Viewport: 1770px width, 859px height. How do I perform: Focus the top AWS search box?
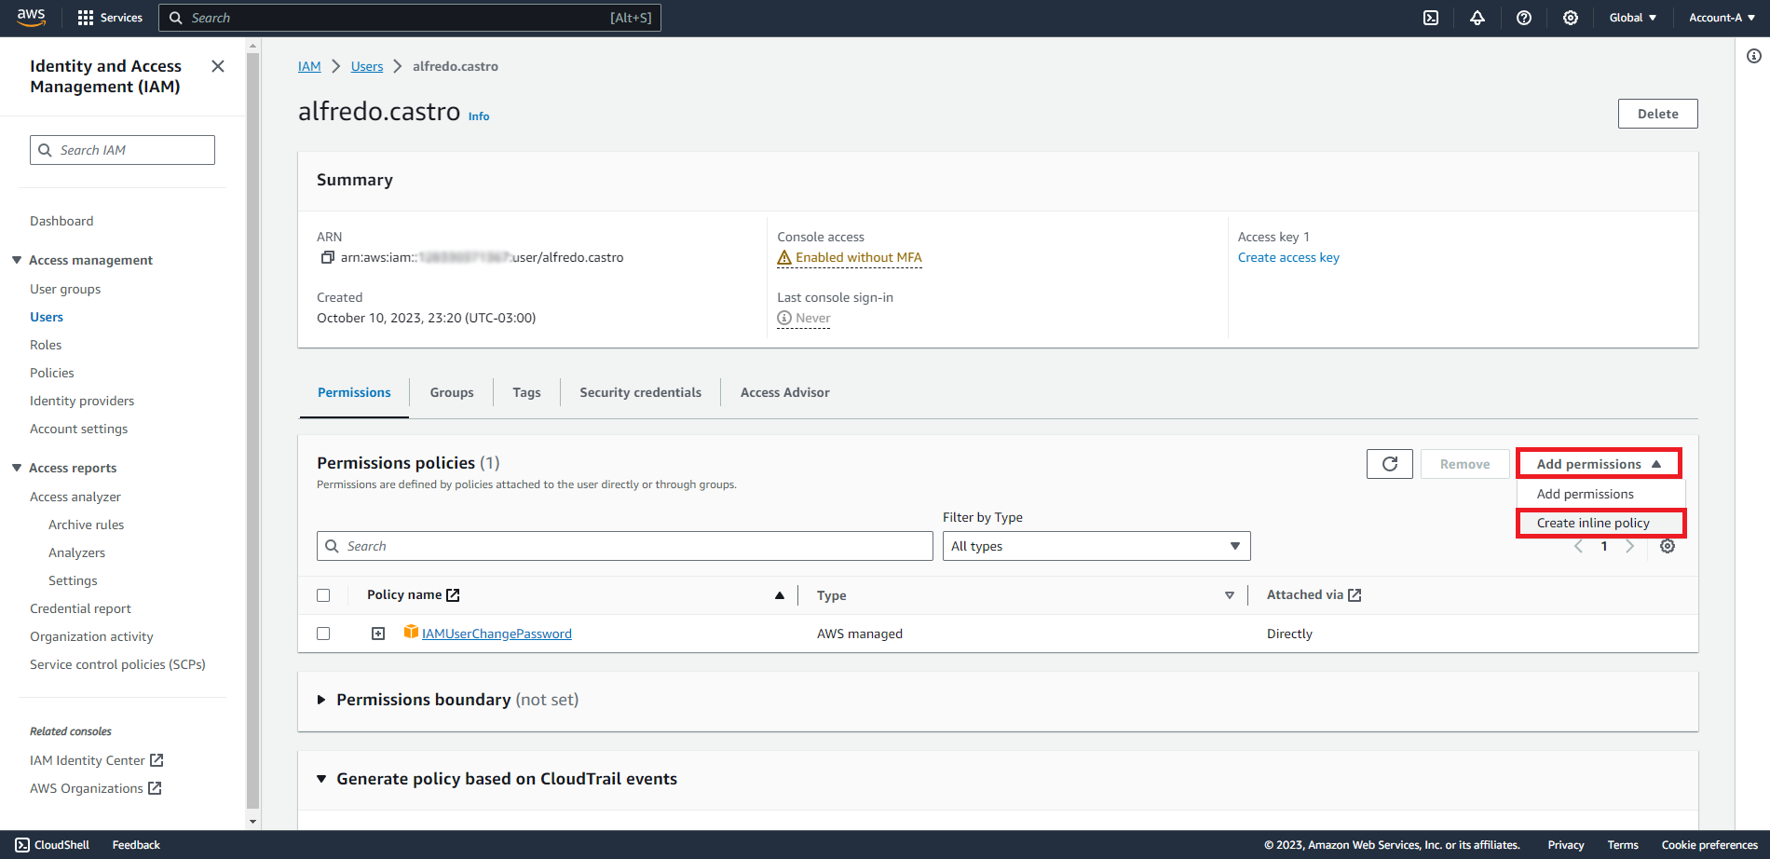(410, 18)
